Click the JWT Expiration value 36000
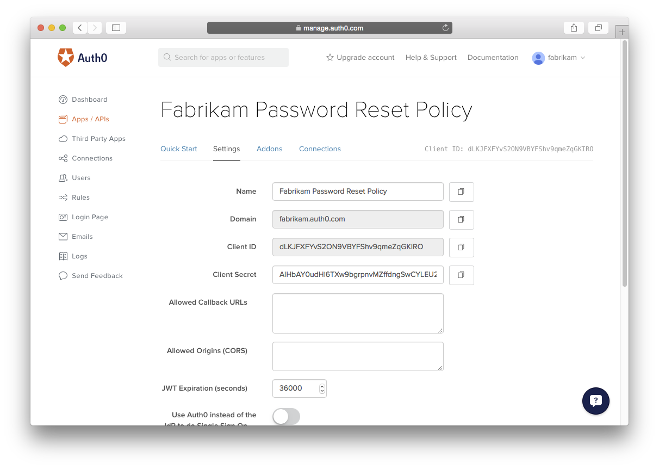The width and height of the screenshot is (659, 469). (x=290, y=388)
